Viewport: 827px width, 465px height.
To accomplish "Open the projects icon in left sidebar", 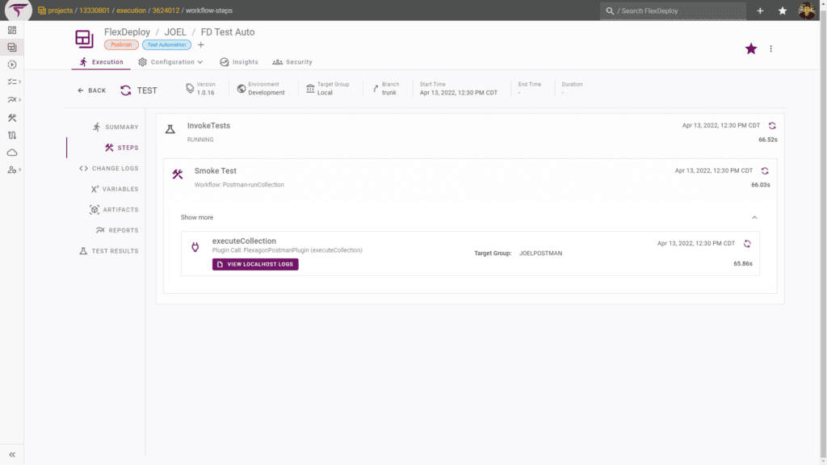I will (12, 48).
